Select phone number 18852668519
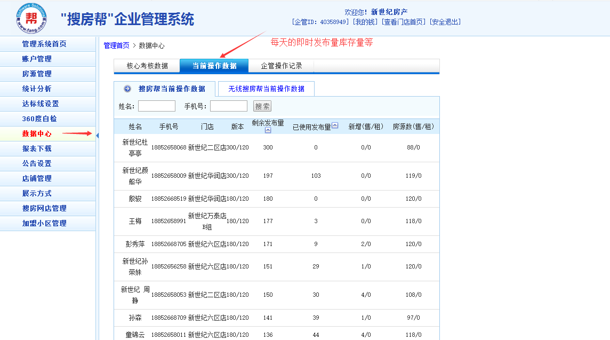The height and width of the screenshot is (340, 610). click(x=169, y=199)
